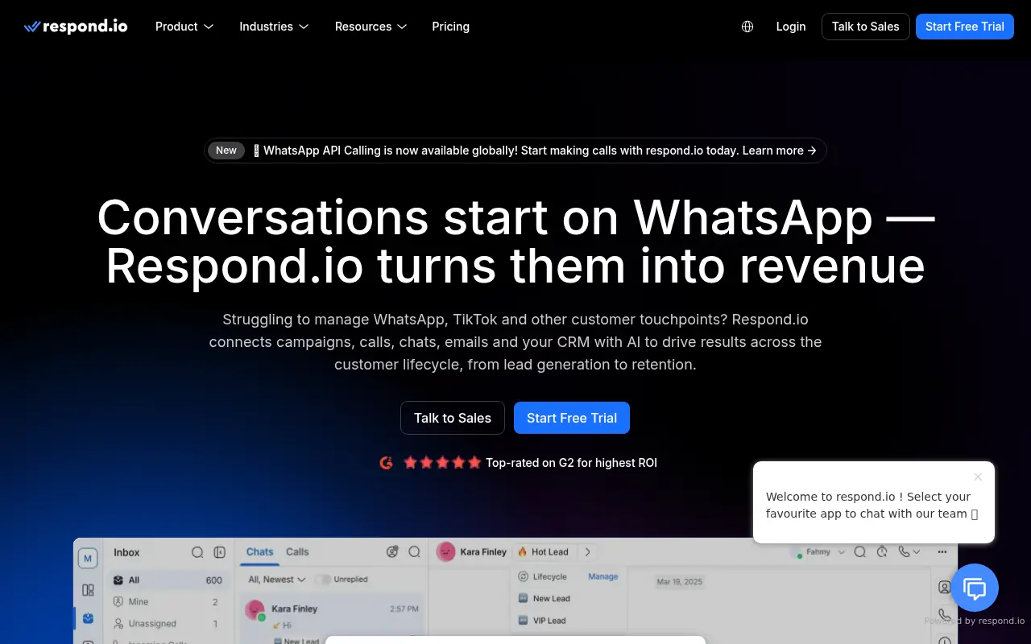
Task: Expand the Hot Lead status chevron
Action: pyautogui.click(x=587, y=552)
